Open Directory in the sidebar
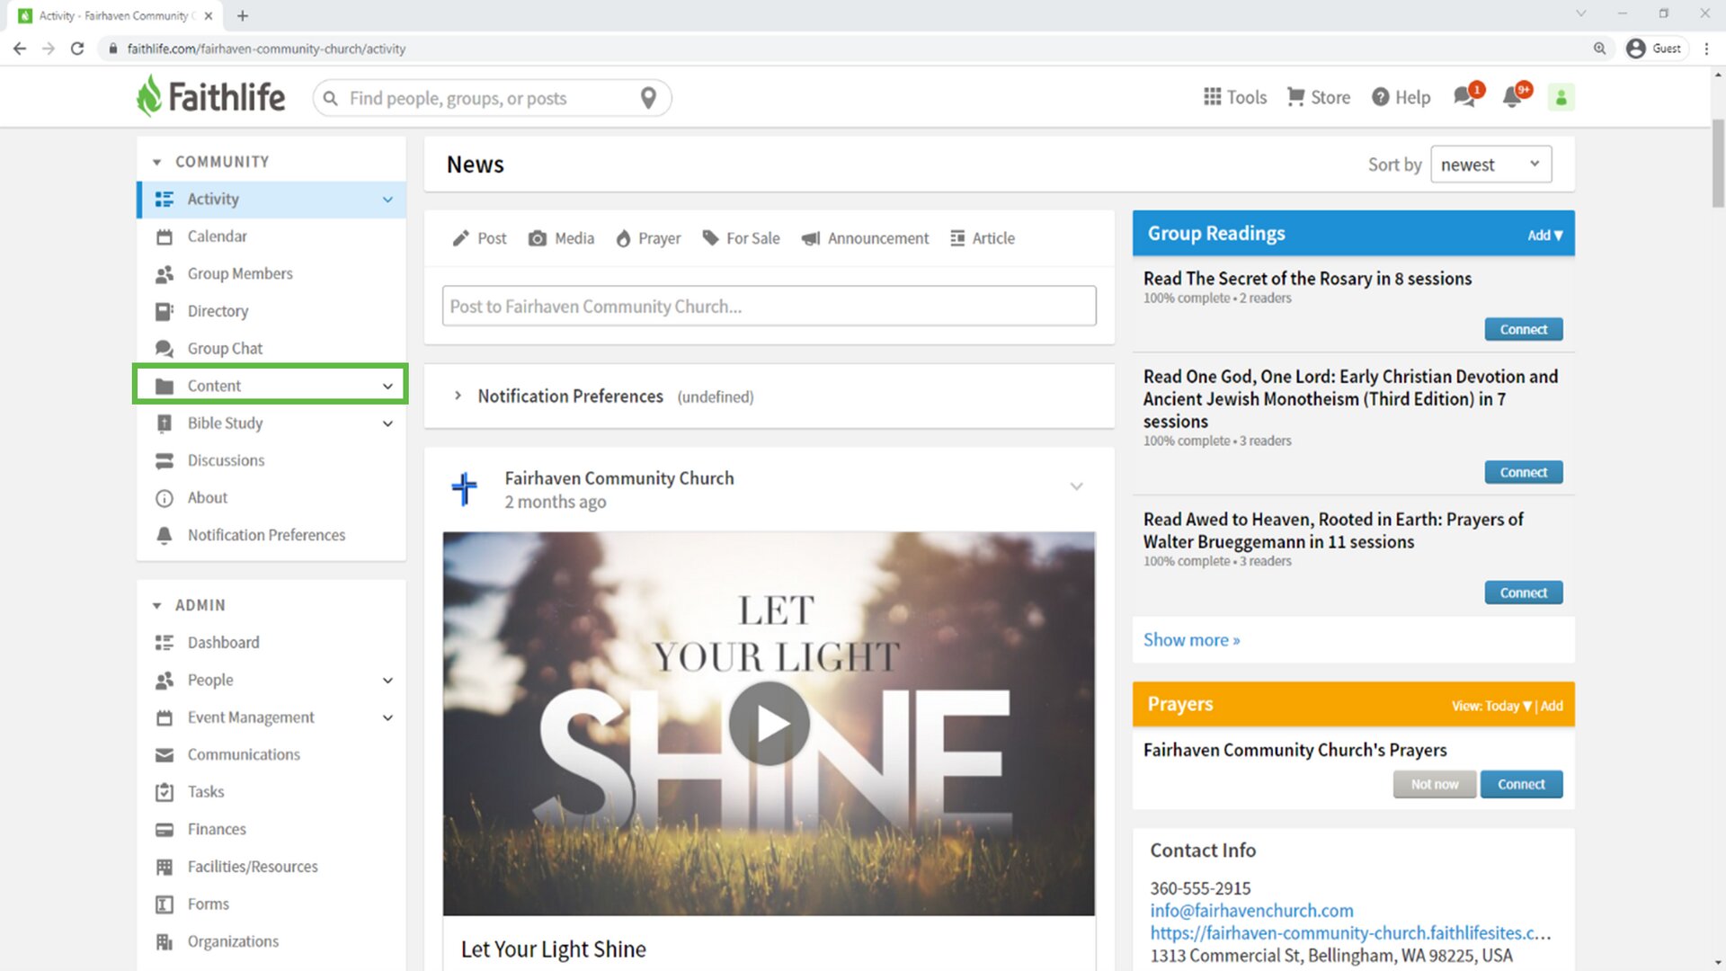 click(271, 311)
